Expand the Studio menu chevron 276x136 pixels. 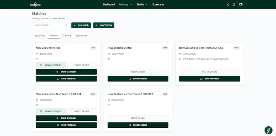(x=147, y=5)
